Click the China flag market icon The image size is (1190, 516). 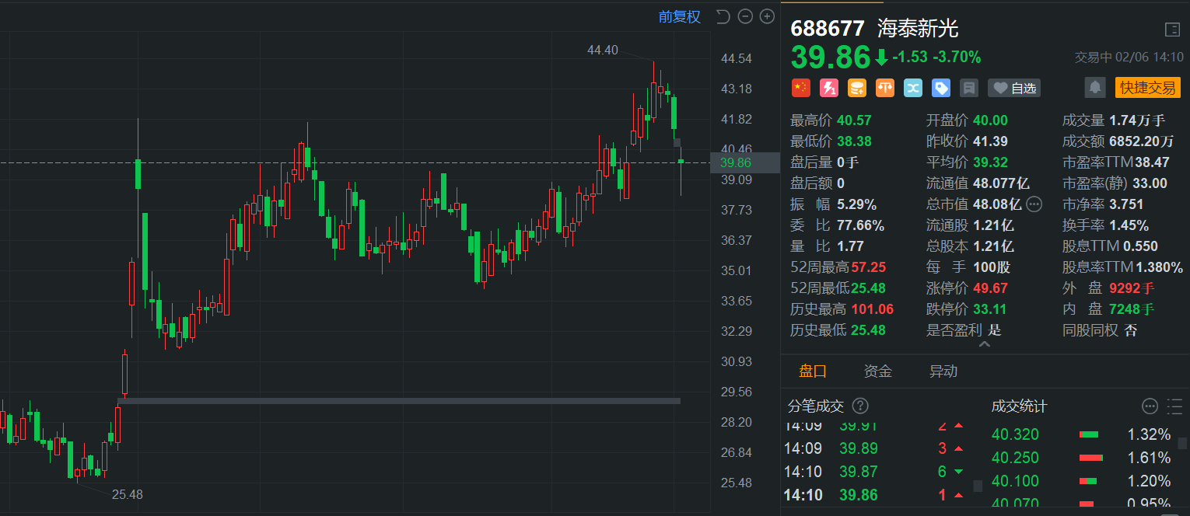801,88
